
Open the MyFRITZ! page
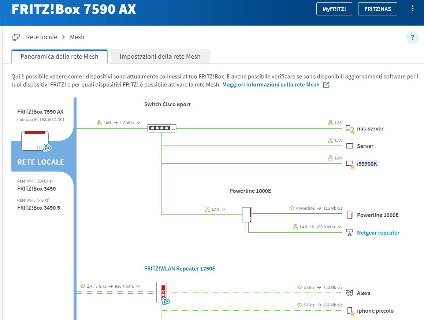(x=334, y=9)
